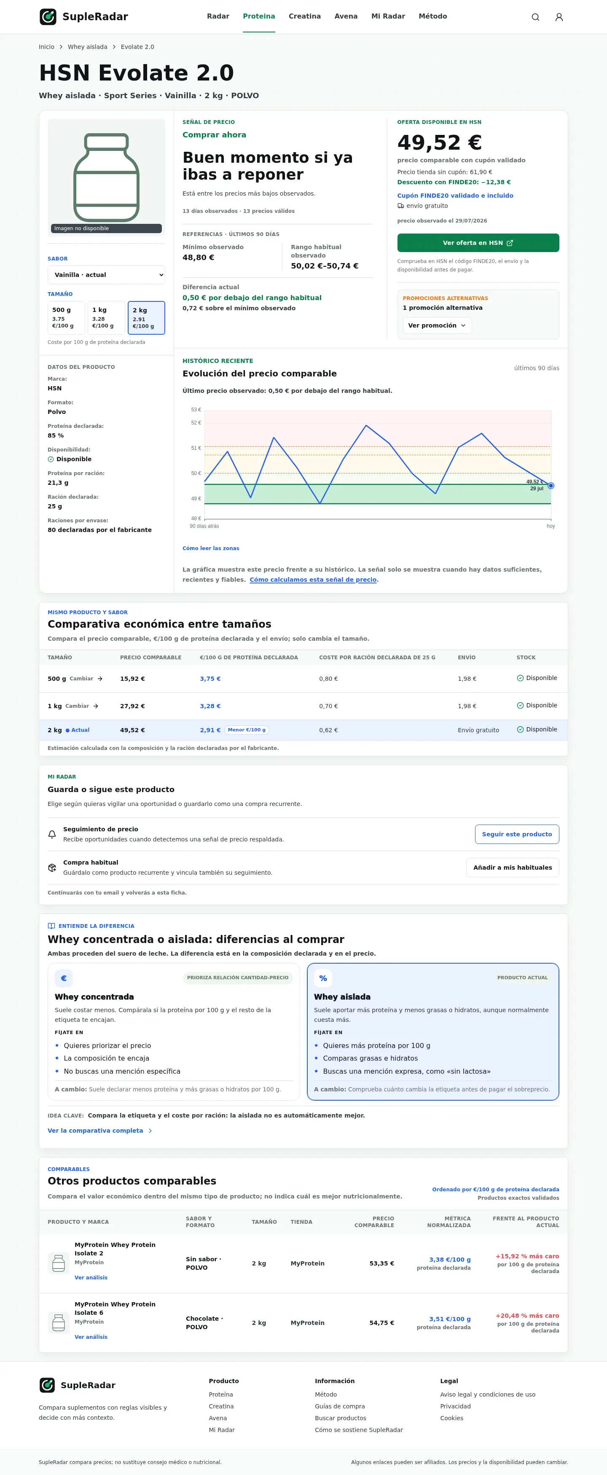Click the percent icon on Whey aislada card
Viewport: 607px width, 1475px height.
click(323, 978)
